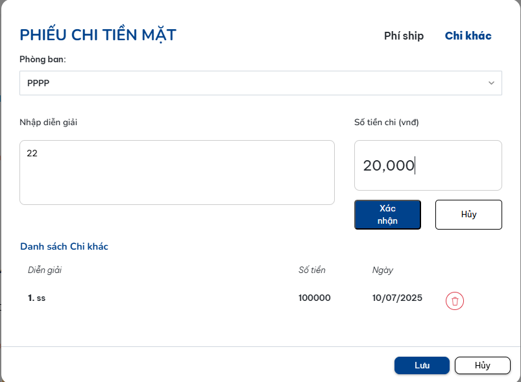This screenshot has height=382, width=521.
Task: Delete the "ss" expense entry with trash icon
Action: click(455, 301)
